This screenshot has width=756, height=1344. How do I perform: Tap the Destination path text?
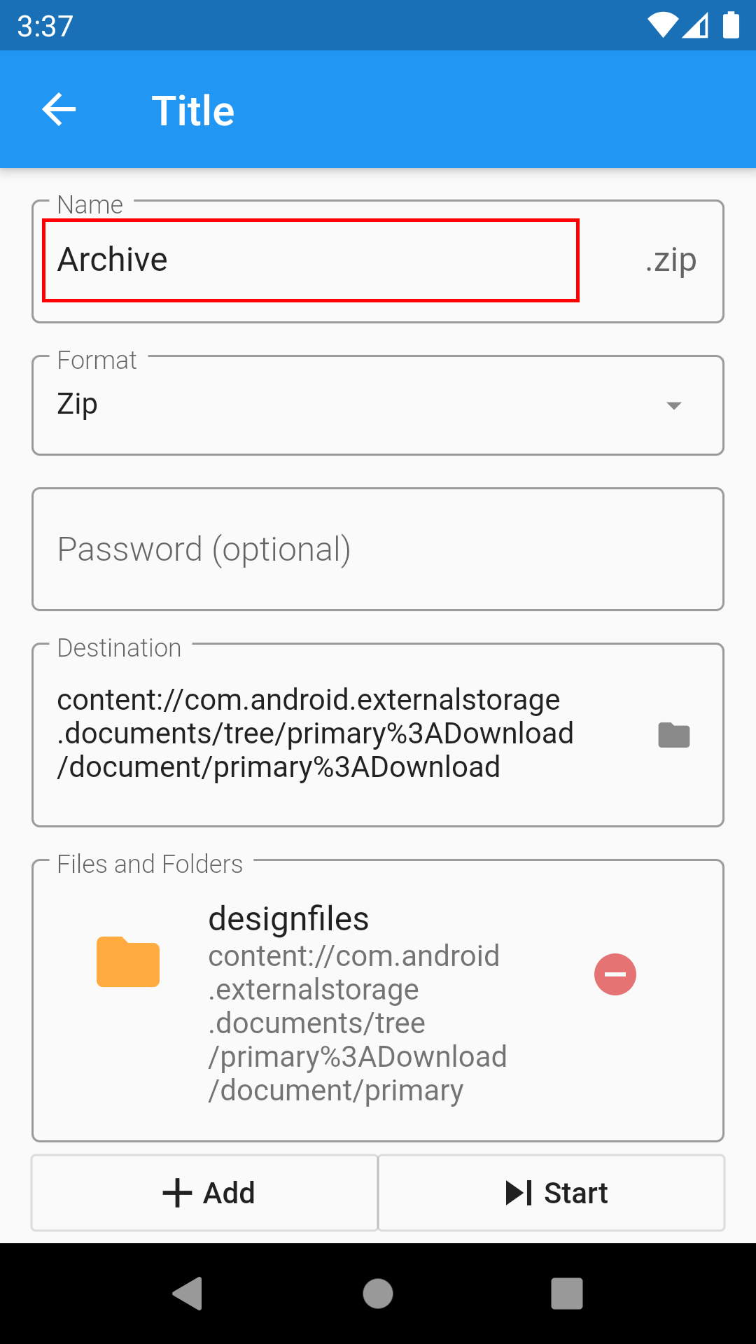click(x=315, y=734)
